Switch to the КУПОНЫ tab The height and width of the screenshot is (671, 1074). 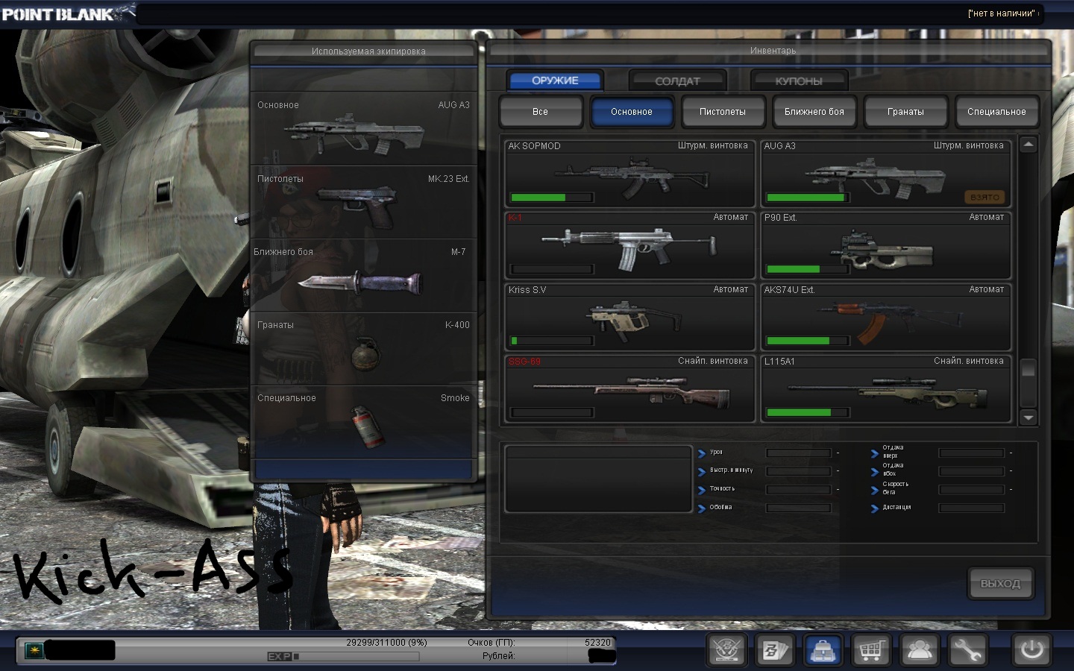point(798,81)
